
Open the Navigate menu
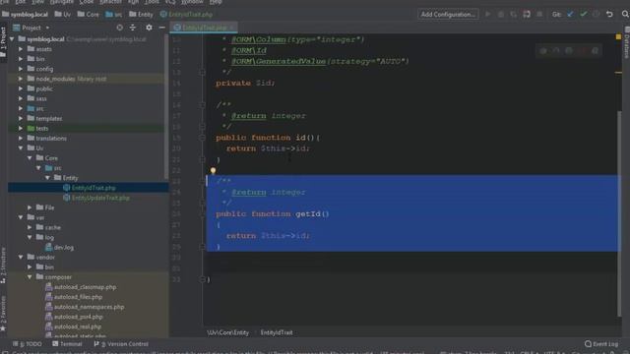[x=61, y=2]
